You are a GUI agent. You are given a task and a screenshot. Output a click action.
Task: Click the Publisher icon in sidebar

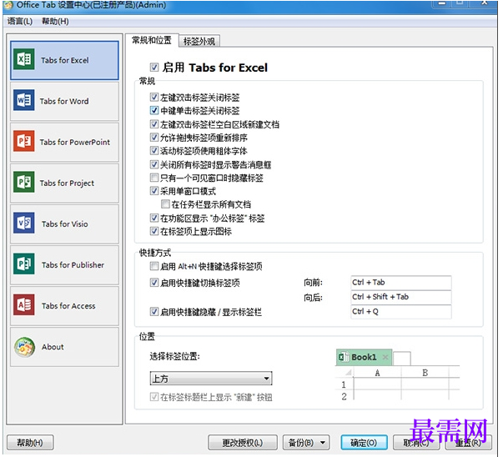(23, 264)
